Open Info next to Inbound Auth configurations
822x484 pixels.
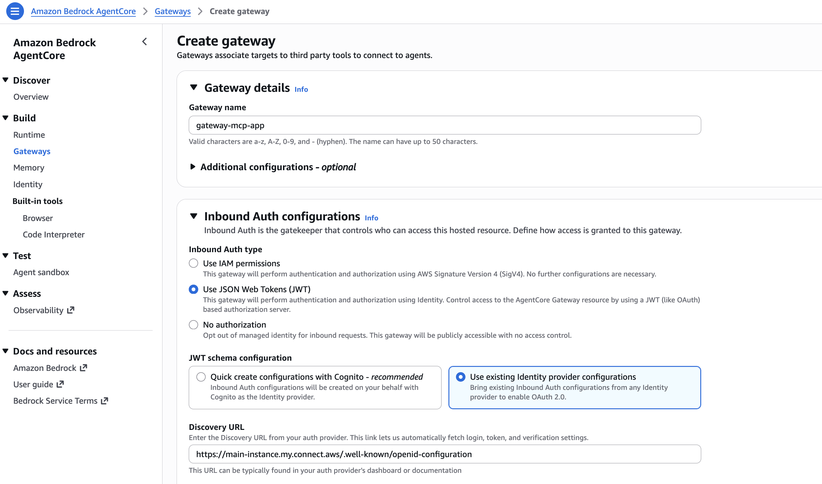pos(371,217)
